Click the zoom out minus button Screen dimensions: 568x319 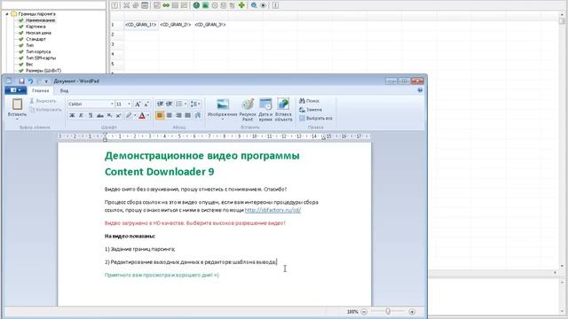tap(364, 312)
